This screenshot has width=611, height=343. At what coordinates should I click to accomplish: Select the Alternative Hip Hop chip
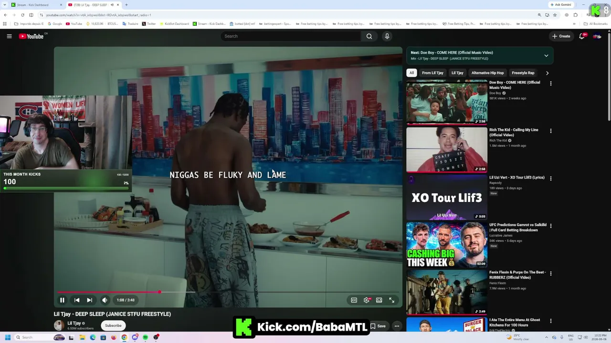(487, 73)
